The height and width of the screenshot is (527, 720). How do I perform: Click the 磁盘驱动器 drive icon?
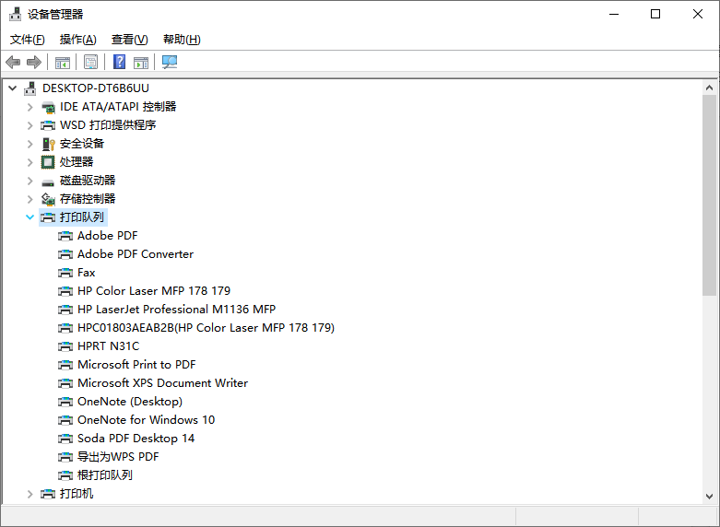click(48, 182)
